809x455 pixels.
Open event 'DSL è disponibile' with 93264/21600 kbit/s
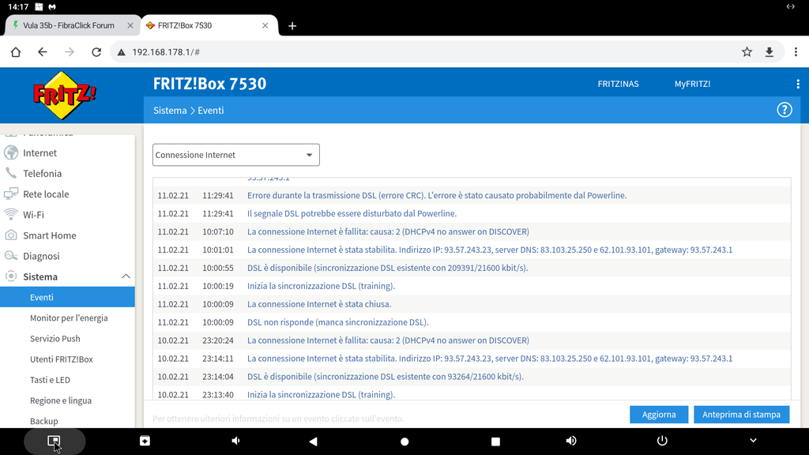click(x=385, y=377)
